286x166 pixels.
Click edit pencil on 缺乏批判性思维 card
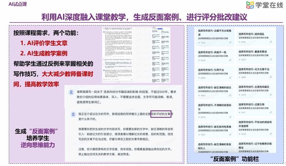click(230, 135)
